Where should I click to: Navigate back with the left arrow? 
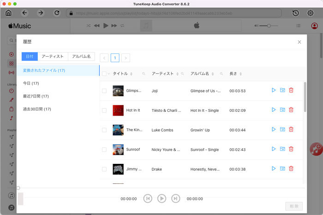[x=24, y=13]
